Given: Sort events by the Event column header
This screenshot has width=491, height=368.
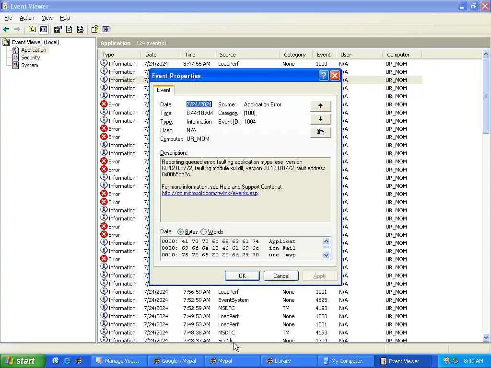Looking at the screenshot, I should (x=324, y=55).
